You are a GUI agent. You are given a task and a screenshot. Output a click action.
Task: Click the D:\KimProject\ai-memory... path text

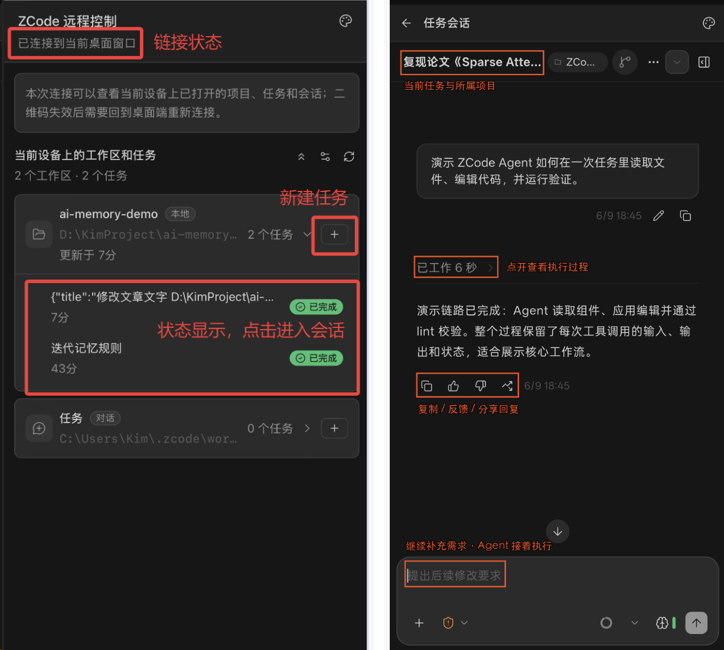click(148, 235)
